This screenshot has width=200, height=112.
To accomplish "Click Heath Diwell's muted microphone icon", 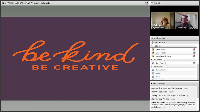I will (x=194, y=49).
